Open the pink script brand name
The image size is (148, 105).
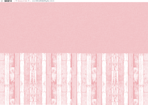(x=22, y=1)
